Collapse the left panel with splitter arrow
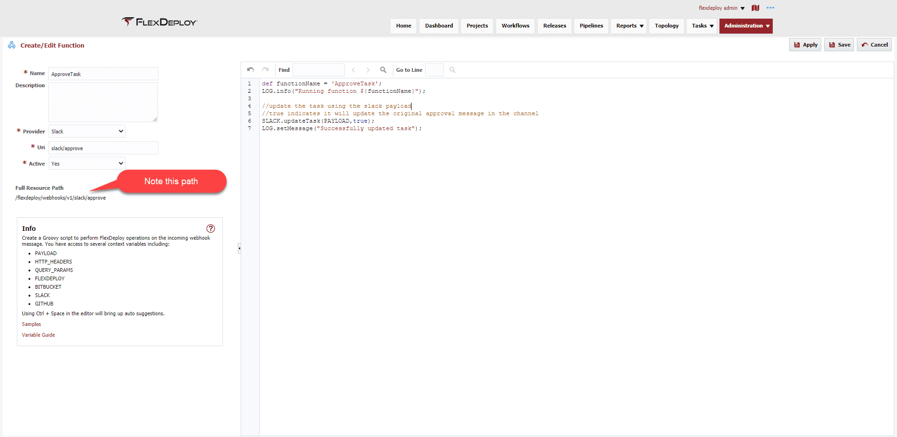 pos(239,248)
